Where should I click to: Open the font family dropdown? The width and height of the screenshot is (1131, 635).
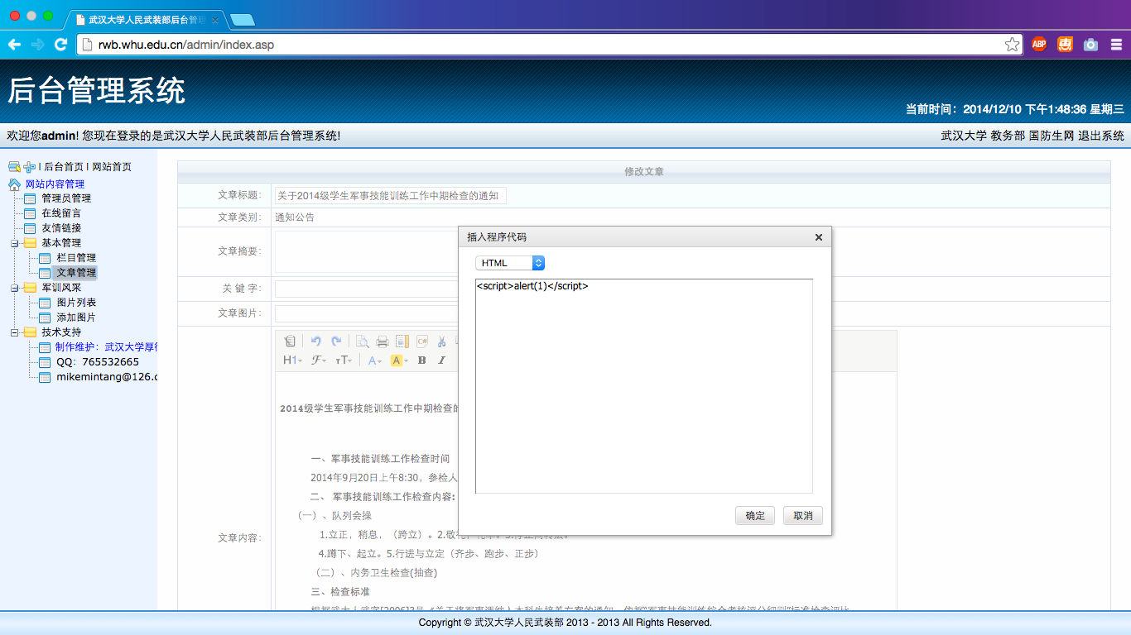(x=319, y=360)
